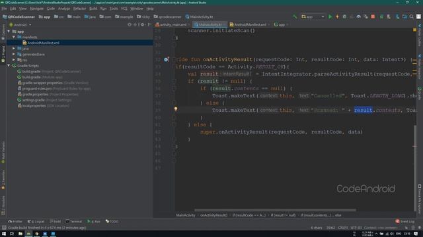Click the green Run app button
The image size is (423, 237).
330,16
